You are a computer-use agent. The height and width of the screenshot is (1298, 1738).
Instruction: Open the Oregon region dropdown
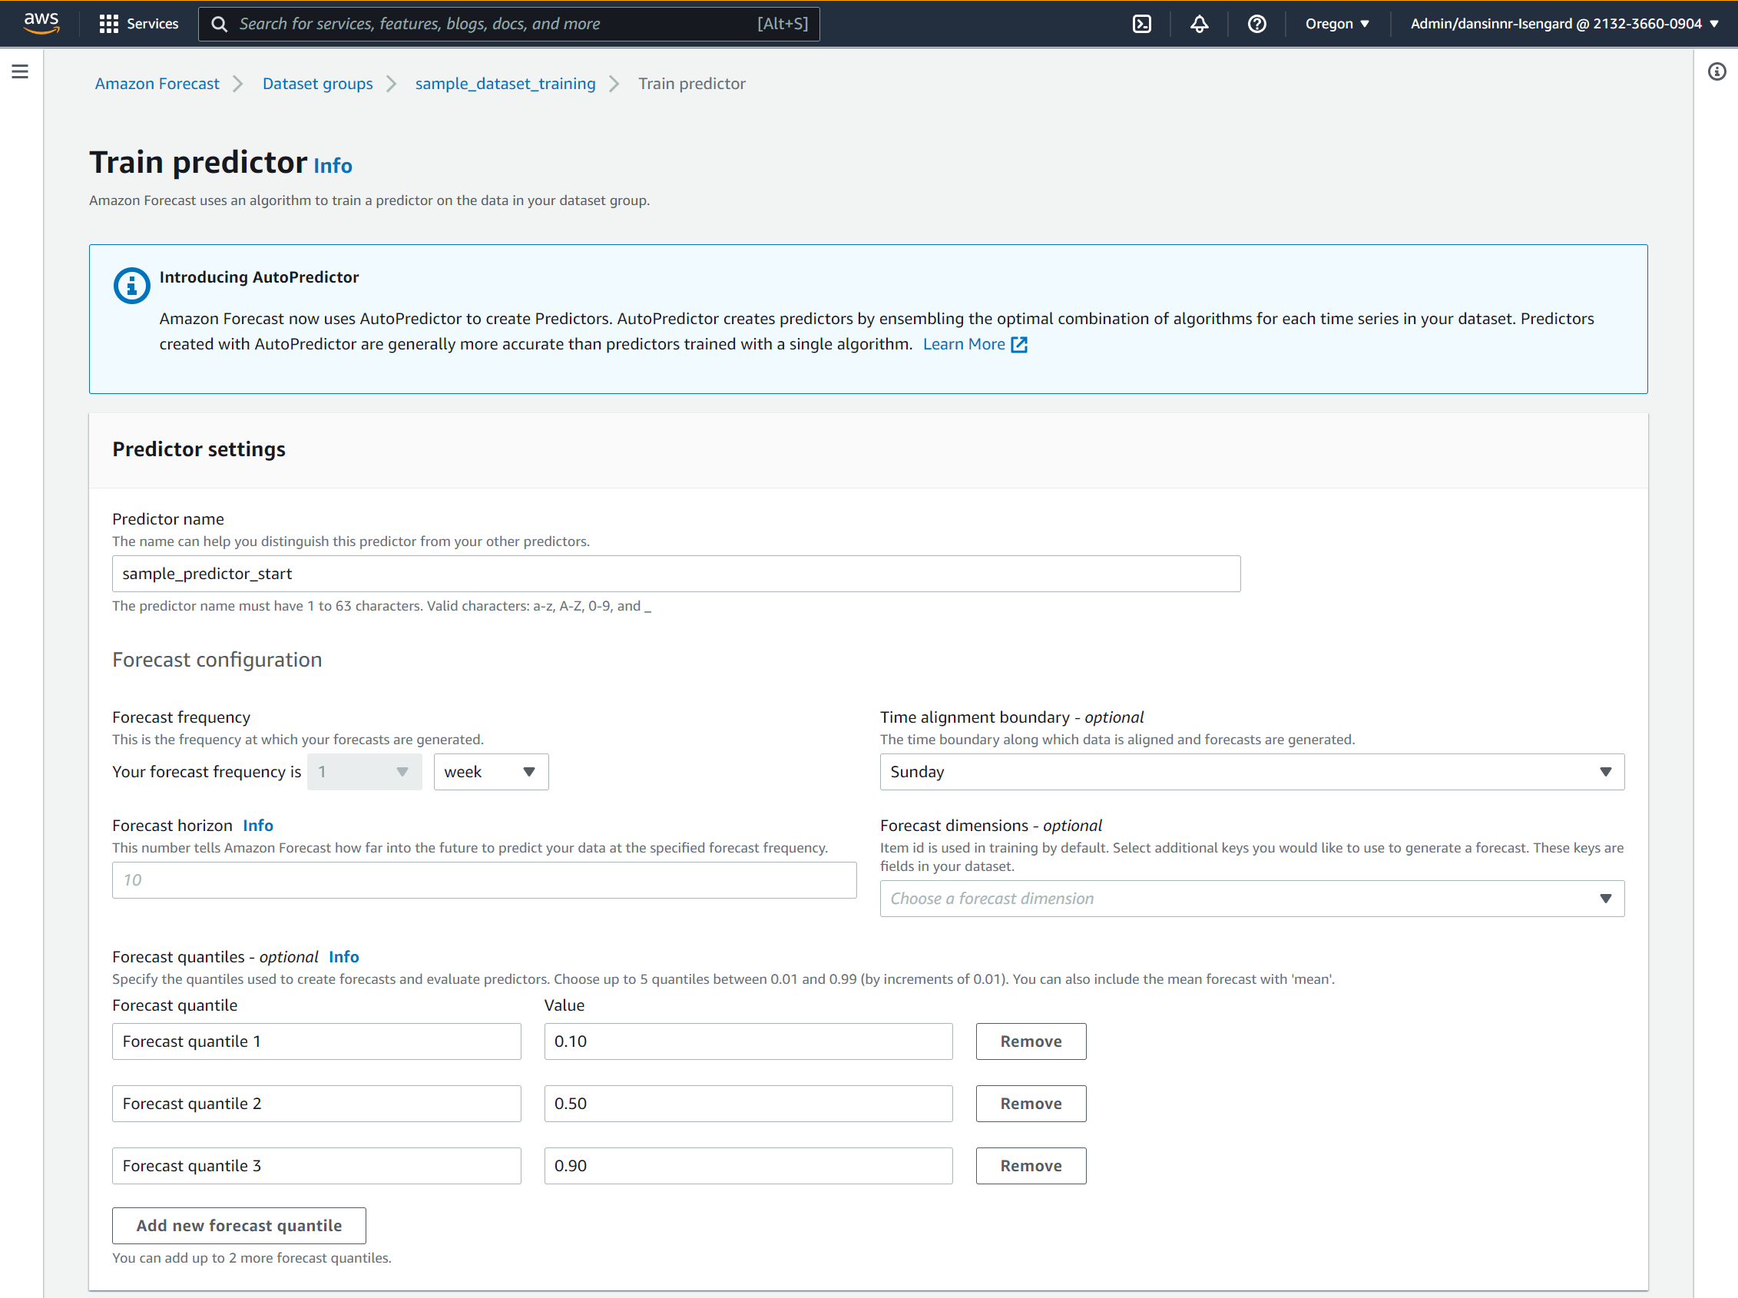pyautogui.click(x=1336, y=24)
